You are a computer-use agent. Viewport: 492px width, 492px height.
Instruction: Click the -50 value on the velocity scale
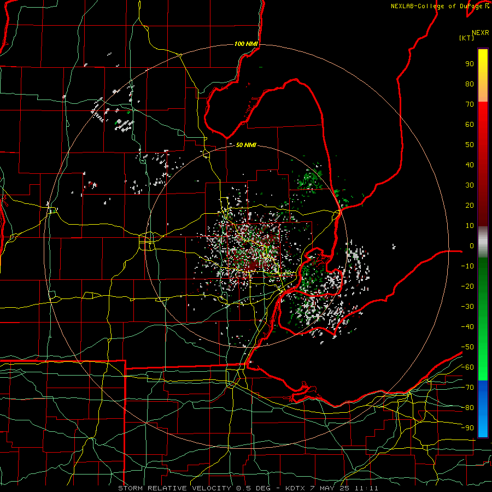point(467,347)
